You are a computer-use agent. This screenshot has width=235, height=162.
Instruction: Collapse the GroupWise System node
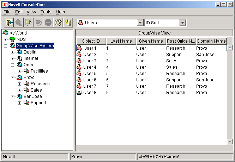pyautogui.click(x=5, y=46)
